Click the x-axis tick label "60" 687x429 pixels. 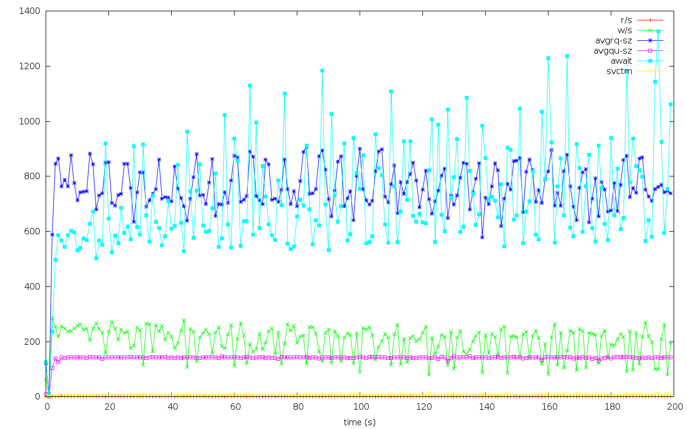235,407
